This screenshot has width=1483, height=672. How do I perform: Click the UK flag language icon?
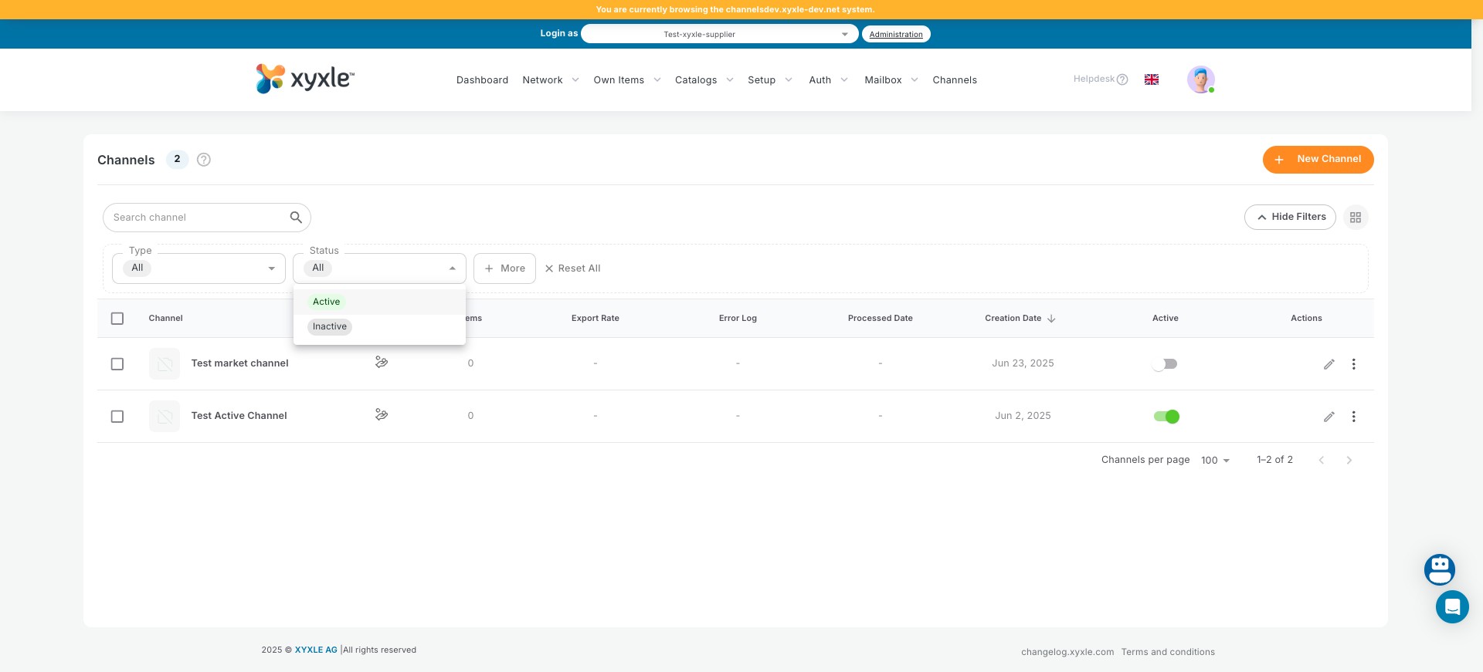point(1151,79)
